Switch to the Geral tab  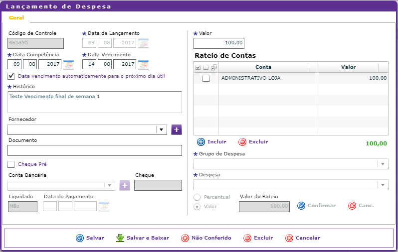point(16,18)
